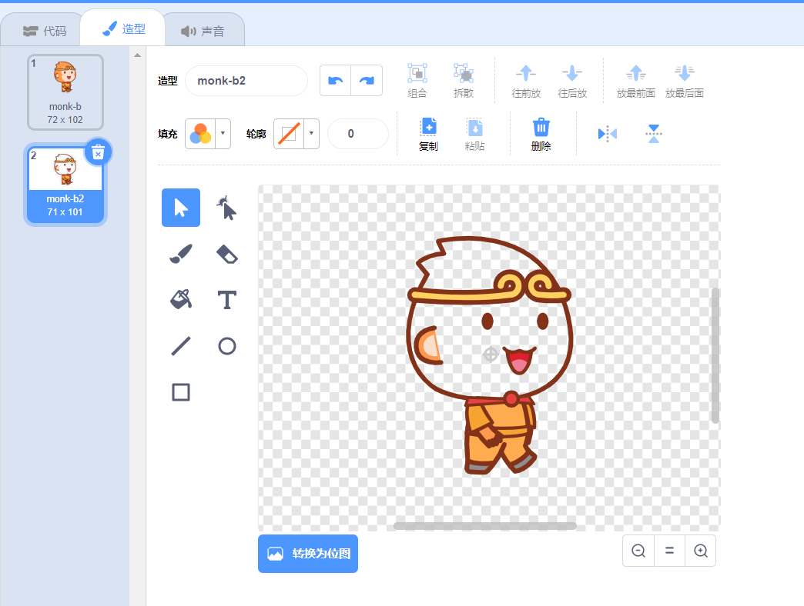
Task: Click the costume list scroll-up arrow
Action: pos(137,55)
